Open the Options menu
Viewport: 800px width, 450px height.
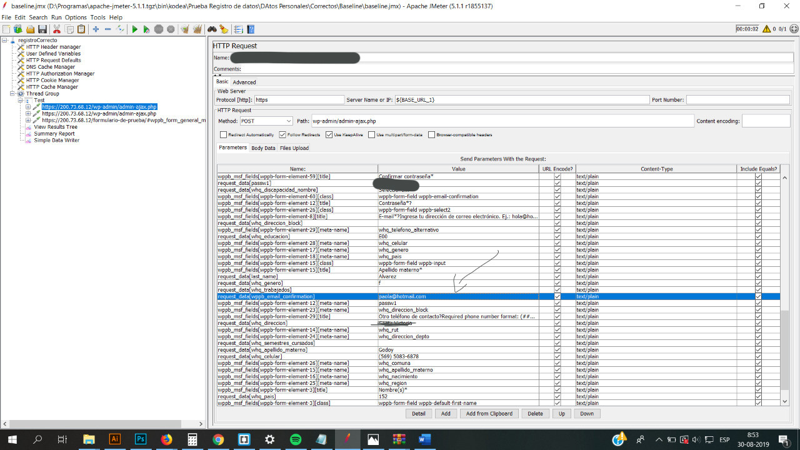tap(76, 17)
